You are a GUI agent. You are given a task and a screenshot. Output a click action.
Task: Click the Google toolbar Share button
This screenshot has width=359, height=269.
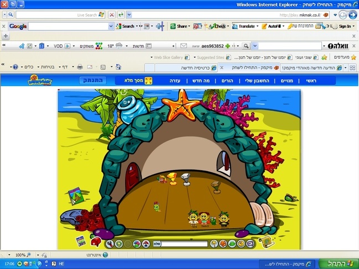coord(180,27)
